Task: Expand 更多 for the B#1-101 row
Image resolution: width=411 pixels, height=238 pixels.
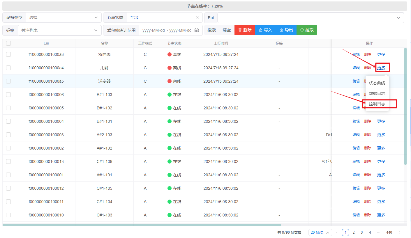Action: [381, 121]
